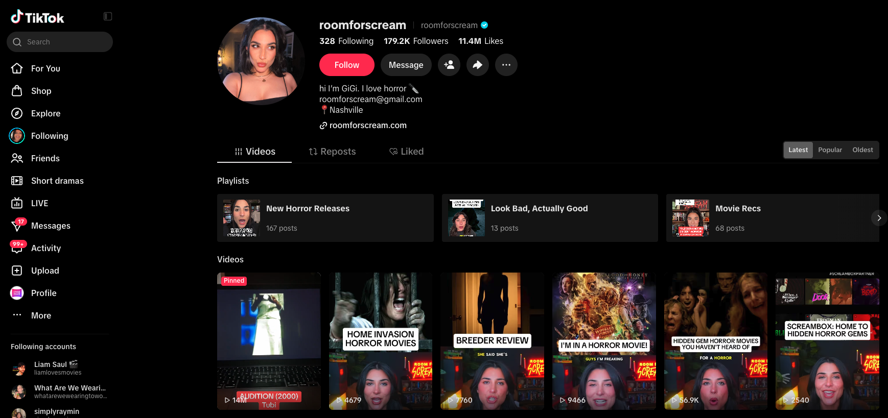View the 328 Following list
The width and height of the screenshot is (888, 418).
(346, 41)
